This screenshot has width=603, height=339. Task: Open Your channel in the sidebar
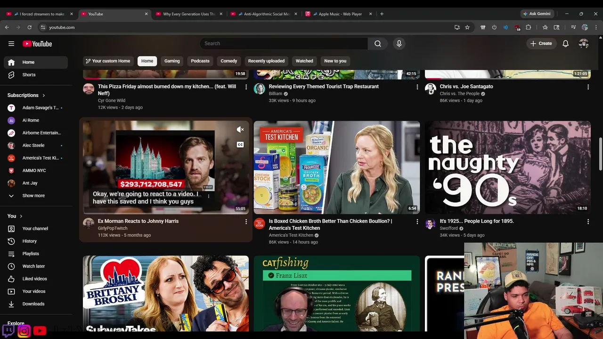(x=36, y=228)
